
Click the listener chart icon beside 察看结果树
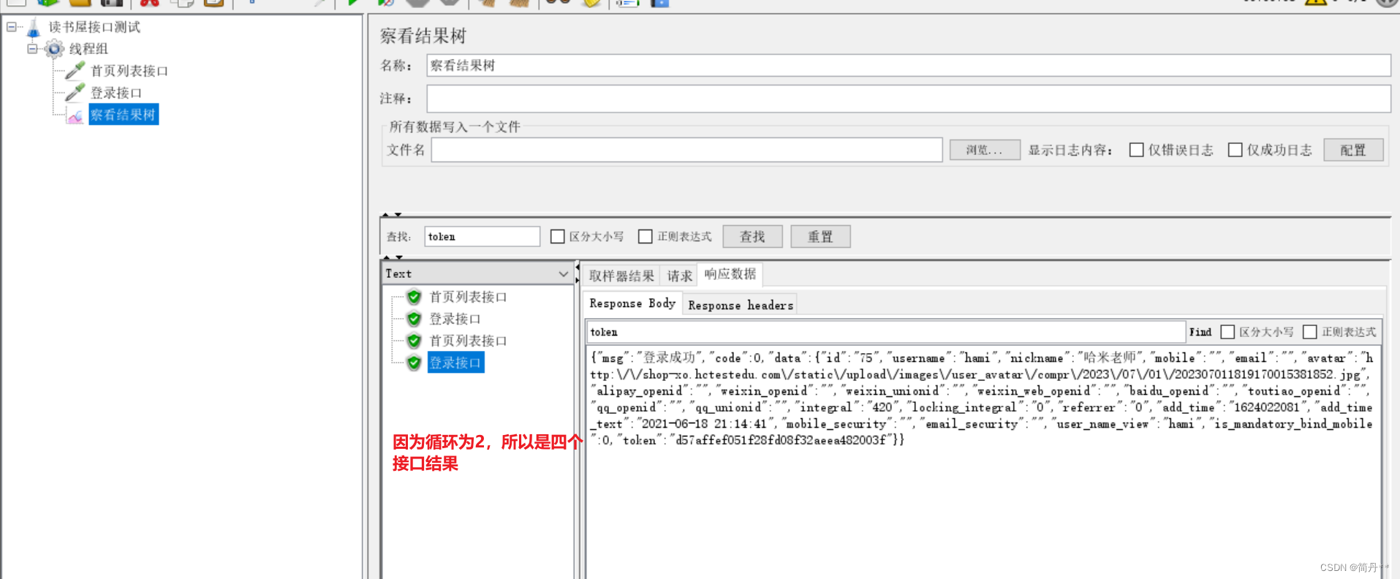point(75,115)
